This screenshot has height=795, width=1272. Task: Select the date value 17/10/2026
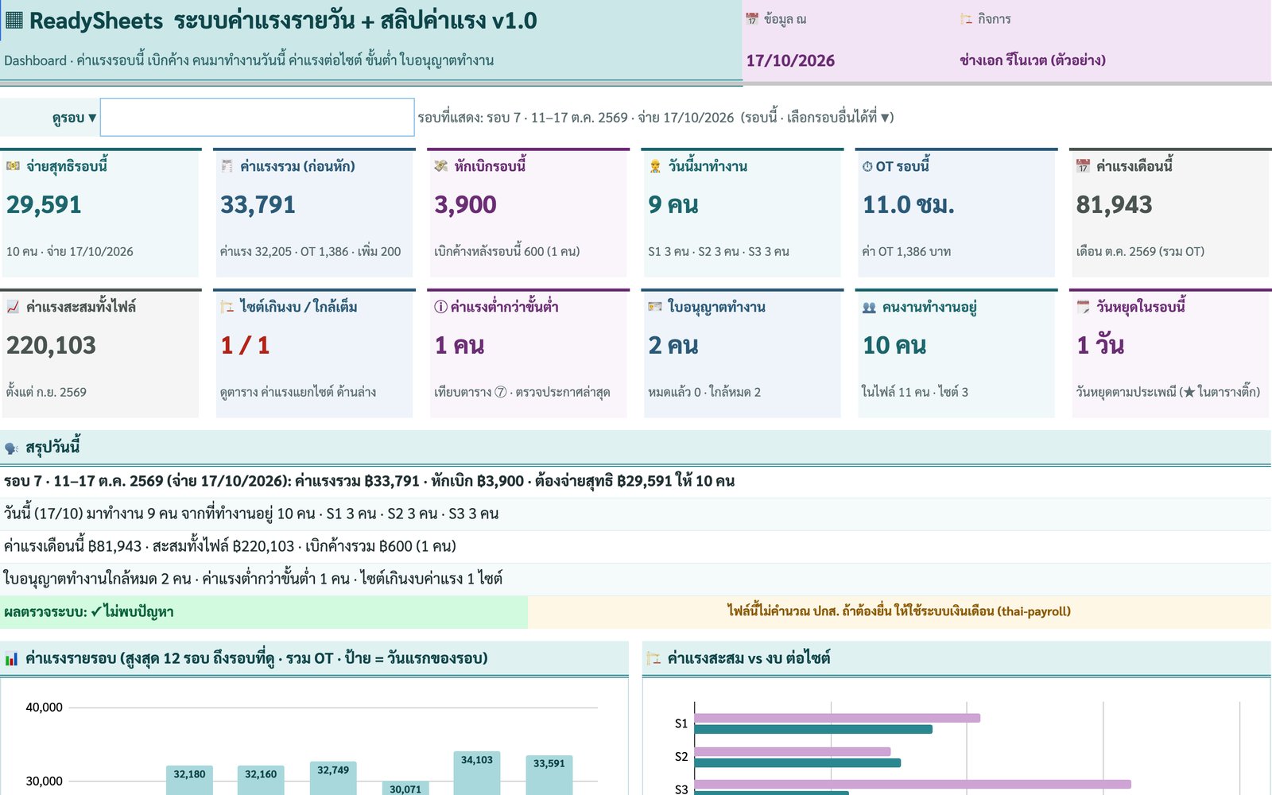pyautogui.click(x=790, y=60)
